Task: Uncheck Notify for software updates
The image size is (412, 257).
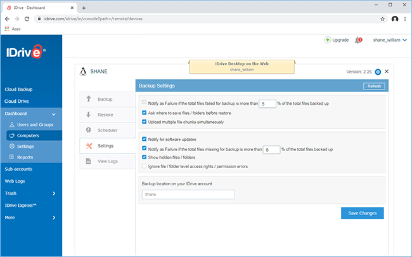Action: click(x=145, y=139)
